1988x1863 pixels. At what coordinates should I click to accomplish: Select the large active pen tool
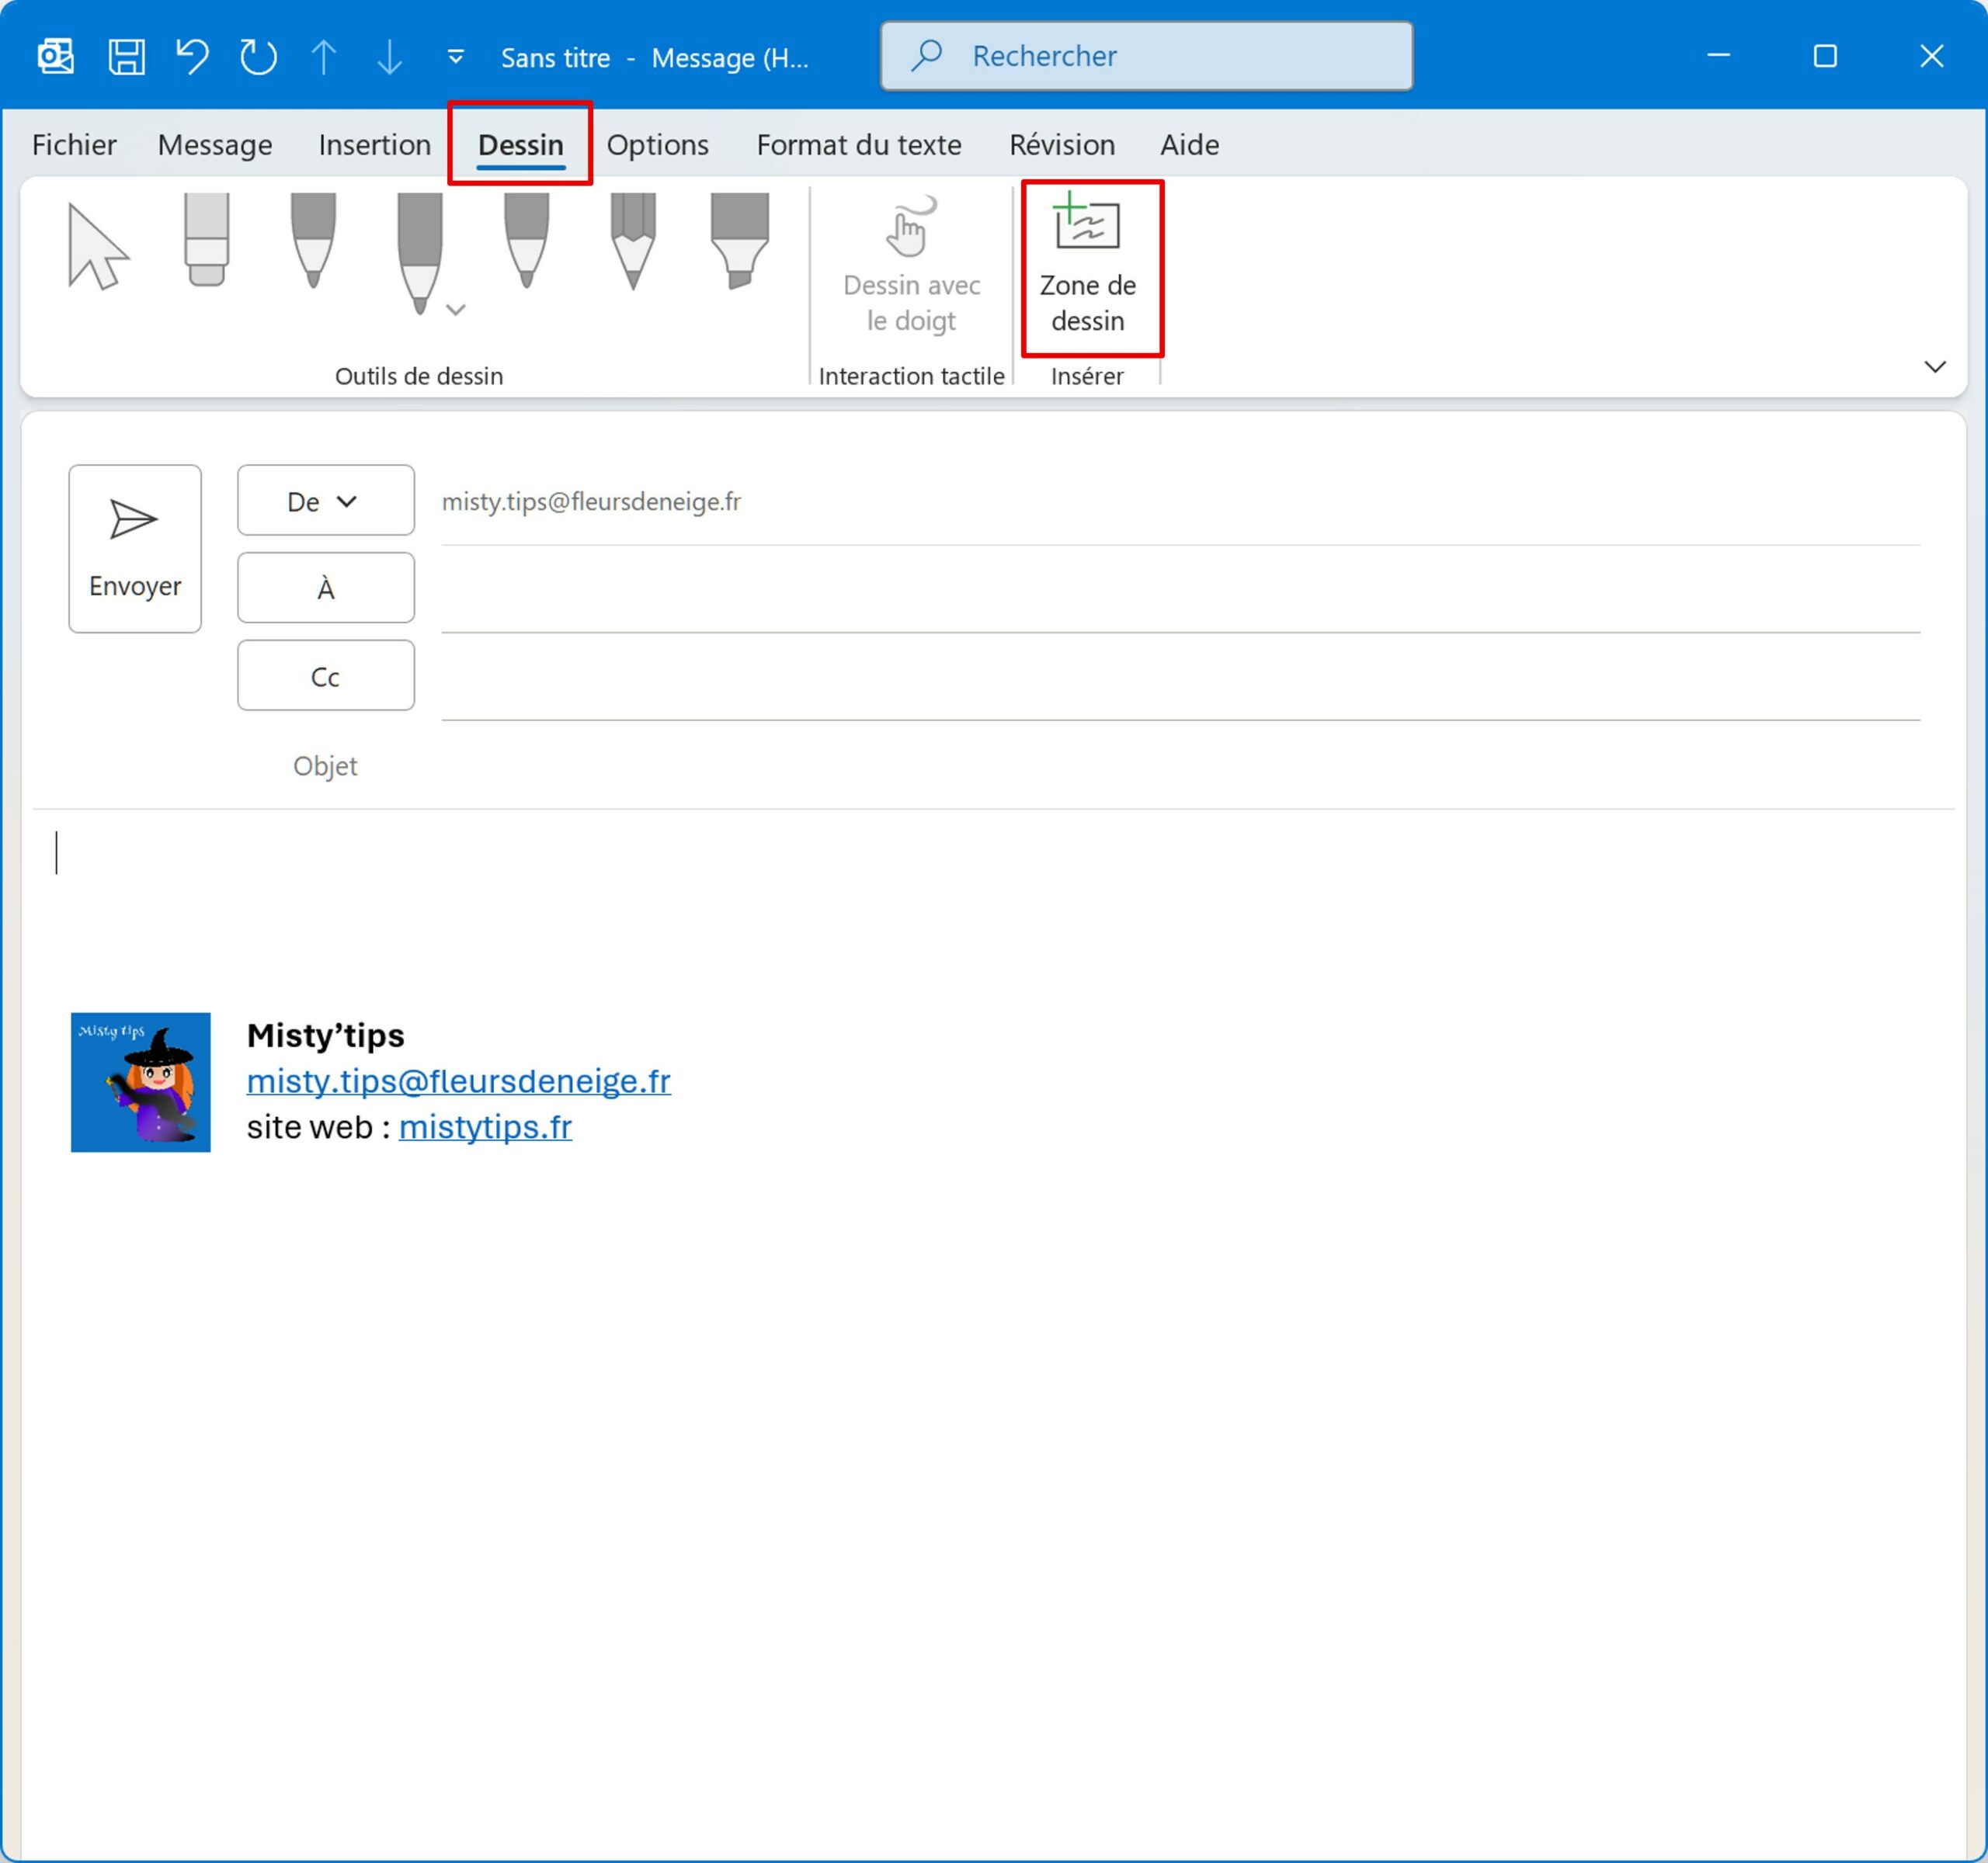tap(419, 255)
